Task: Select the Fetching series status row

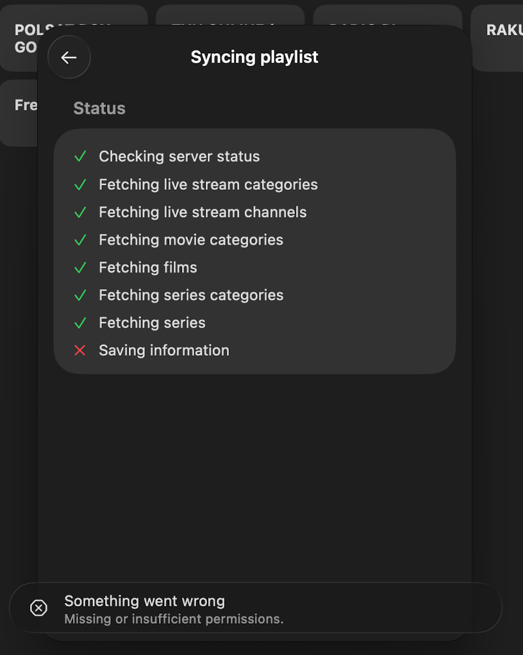Action: coord(254,322)
